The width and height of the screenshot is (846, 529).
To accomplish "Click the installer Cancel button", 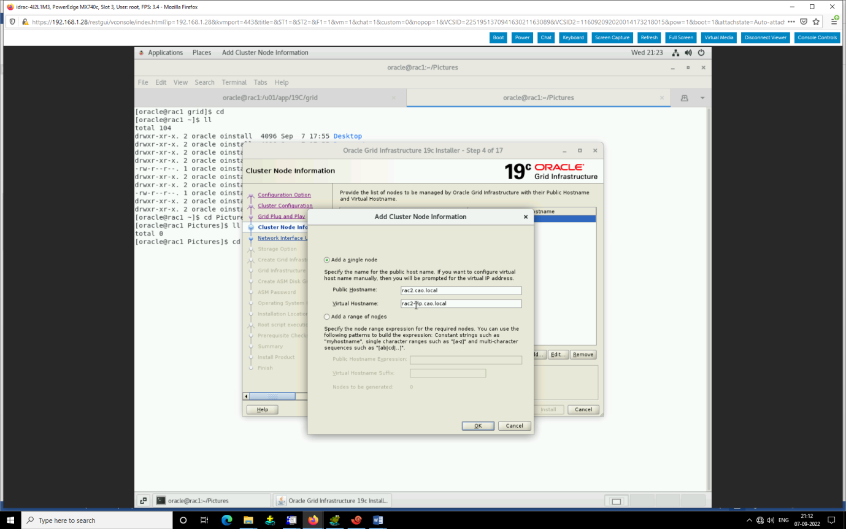I will tap(583, 410).
